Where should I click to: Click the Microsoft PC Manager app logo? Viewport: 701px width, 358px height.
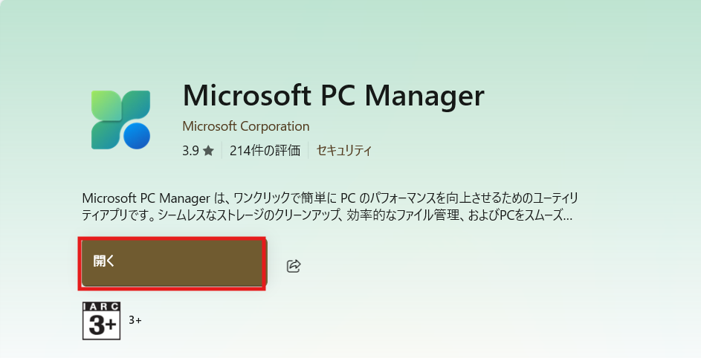120,120
